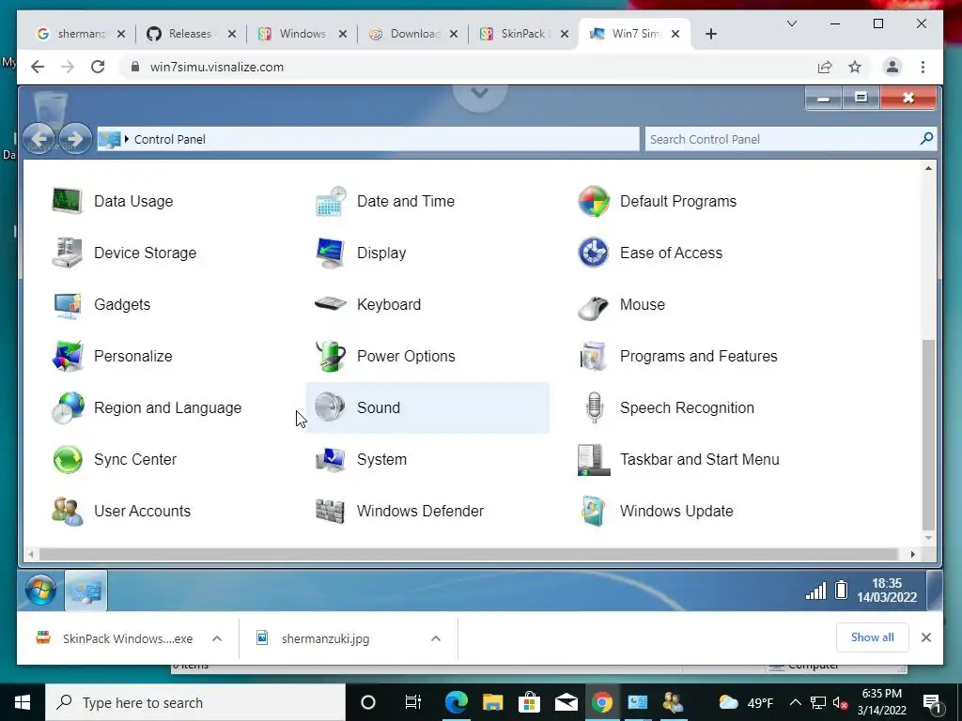Screen dimensions: 962x721
Task: Click the Control Panel vertical scrollbar thumb
Action: pyautogui.click(x=929, y=435)
